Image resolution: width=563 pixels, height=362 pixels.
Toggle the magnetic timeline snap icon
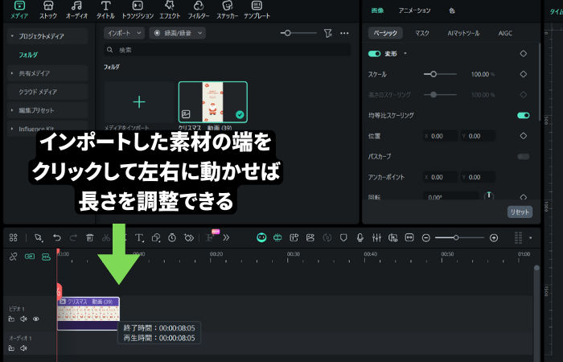coord(277,237)
